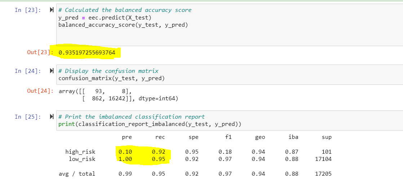Click high_risk precision value 0.10
Screen dimensions: 403x193
[125, 152]
